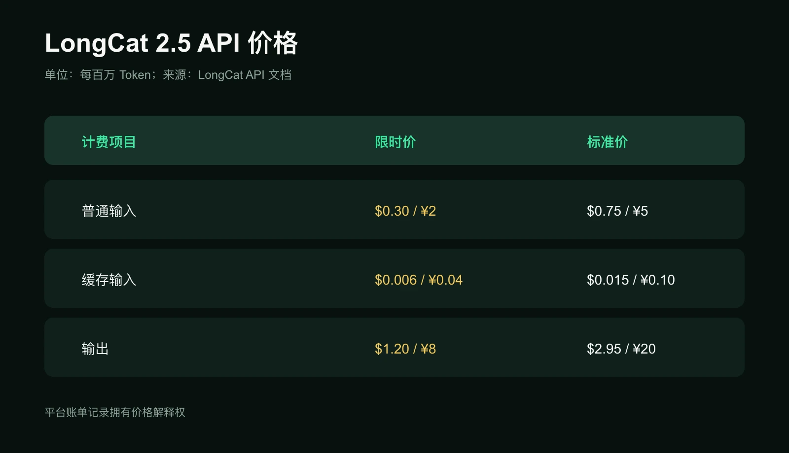Select the "普通输入" row label
The image size is (789, 453).
[x=108, y=211]
